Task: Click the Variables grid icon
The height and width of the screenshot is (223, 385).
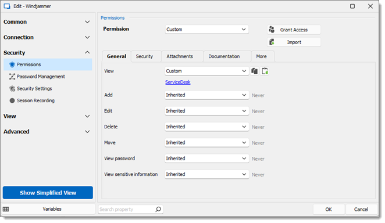Action: click(6, 209)
